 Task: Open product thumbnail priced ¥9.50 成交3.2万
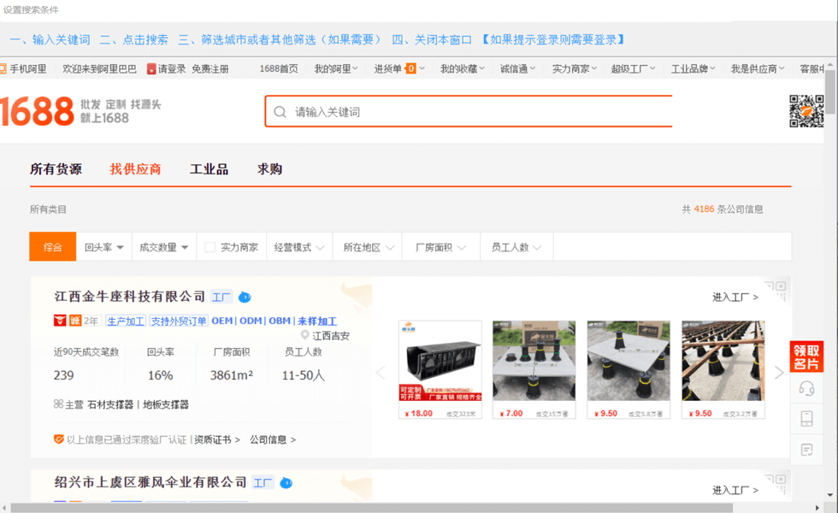pos(723,369)
